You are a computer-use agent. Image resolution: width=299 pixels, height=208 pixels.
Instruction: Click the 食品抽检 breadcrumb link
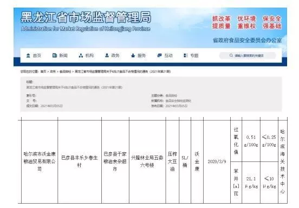[65, 71]
